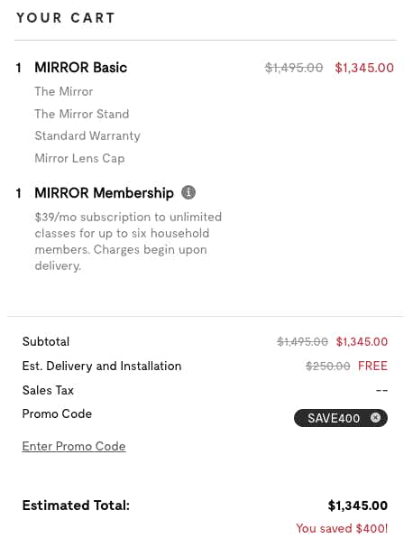Select The Mirror Stand line item
Viewport: 413px width, 557px height.
81,114
